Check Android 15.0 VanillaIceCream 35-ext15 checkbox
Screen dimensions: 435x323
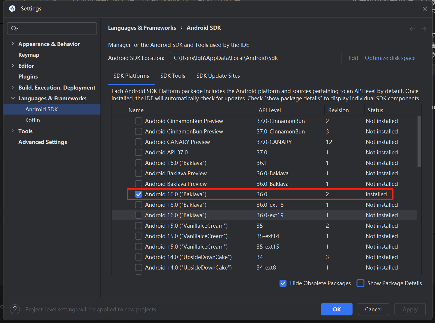click(139, 247)
